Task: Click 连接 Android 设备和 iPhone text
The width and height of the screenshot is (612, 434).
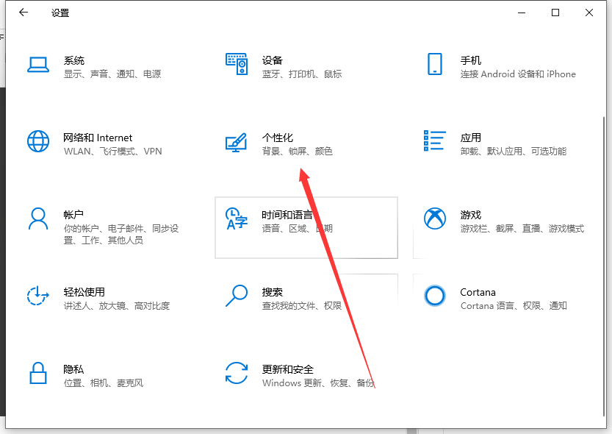Action: click(518, 74)
